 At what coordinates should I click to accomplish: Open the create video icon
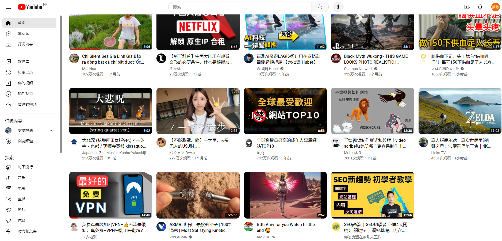(467, 7)
